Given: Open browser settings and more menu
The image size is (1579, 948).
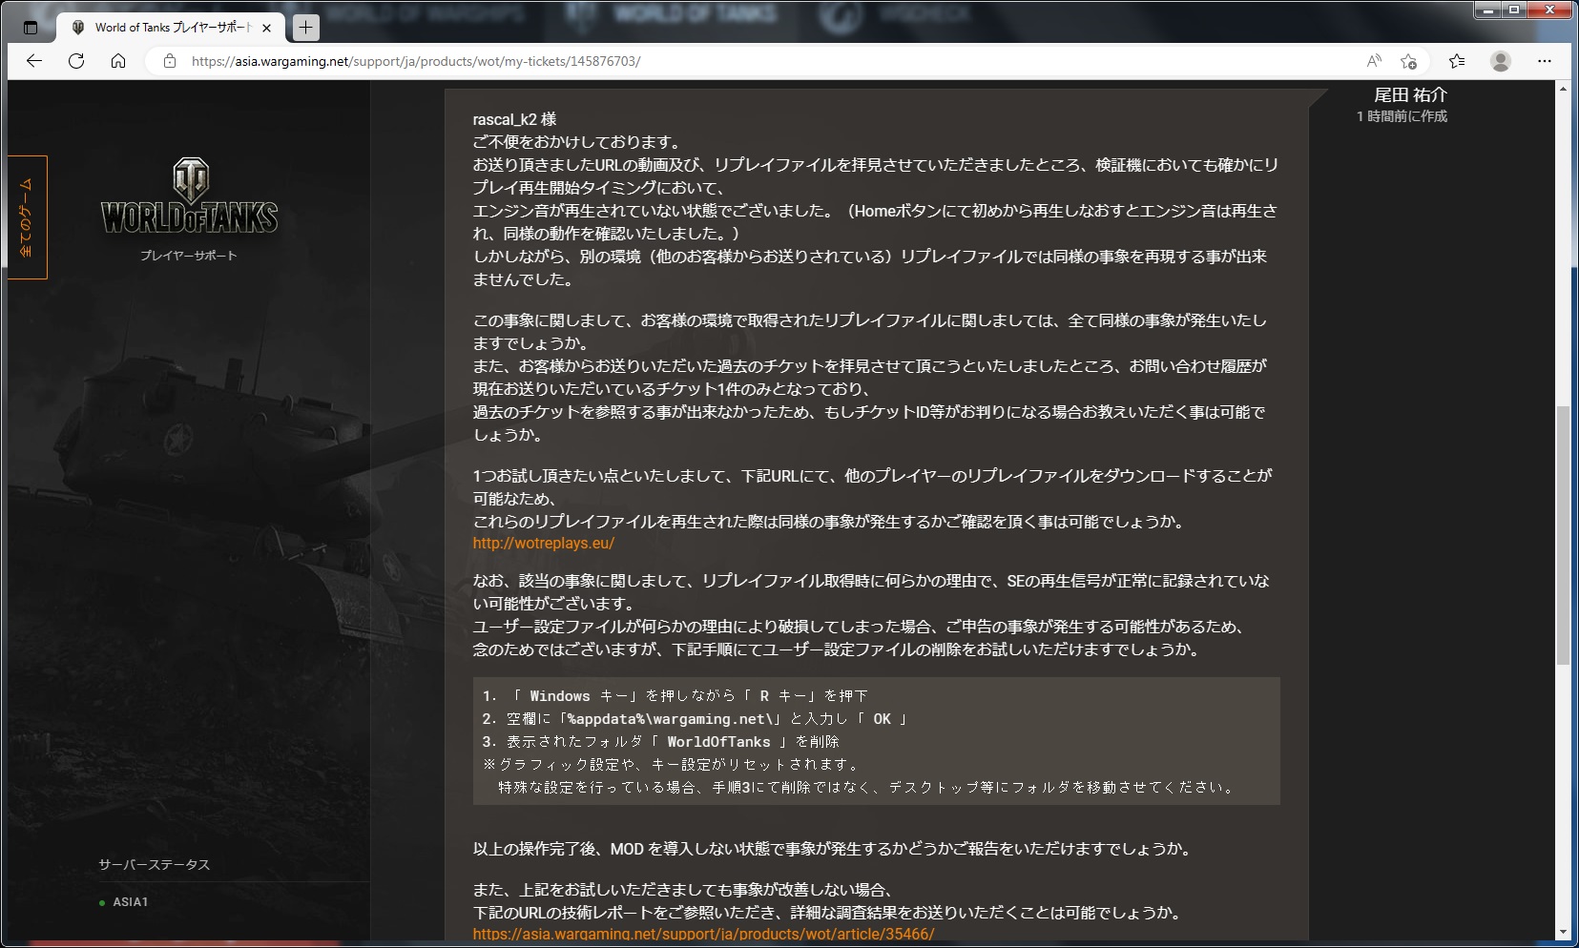Looking at the screenshot, I should (x=1545, y=61).
